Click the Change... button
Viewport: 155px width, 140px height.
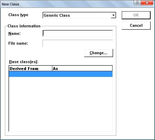[x=99, y=53]
